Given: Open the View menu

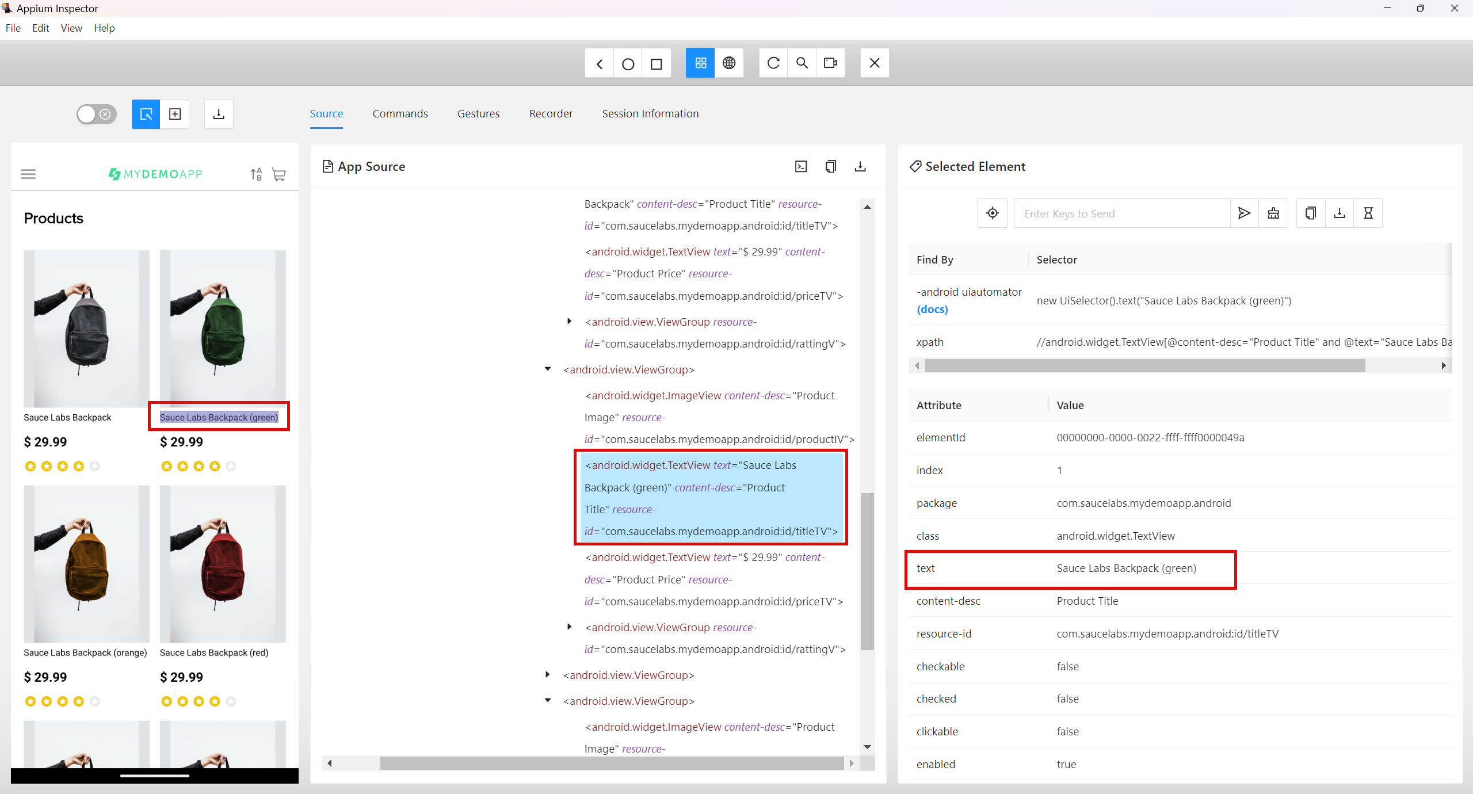Looking at the screenshot, I should pos(71,28).
